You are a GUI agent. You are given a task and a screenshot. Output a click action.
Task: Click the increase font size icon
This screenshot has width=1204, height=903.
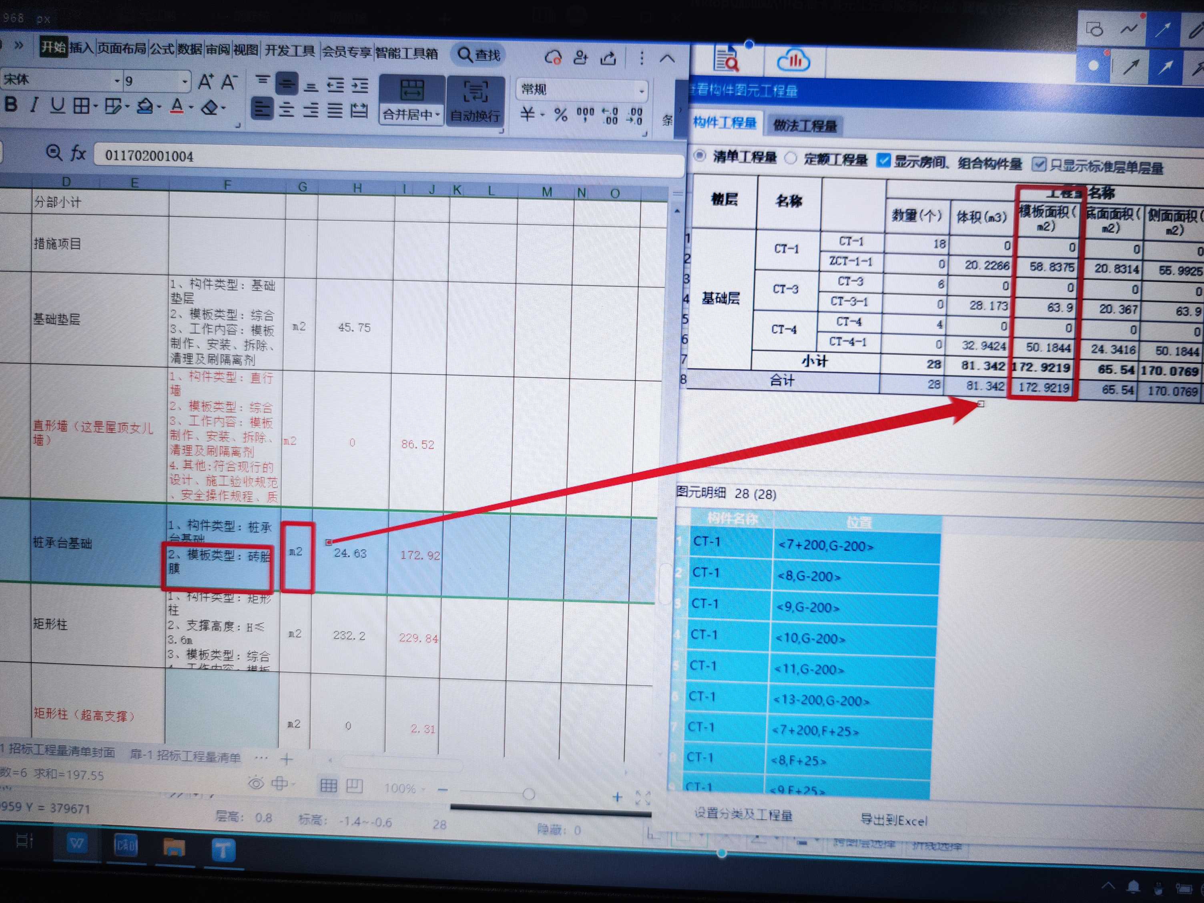coord(206,82)
